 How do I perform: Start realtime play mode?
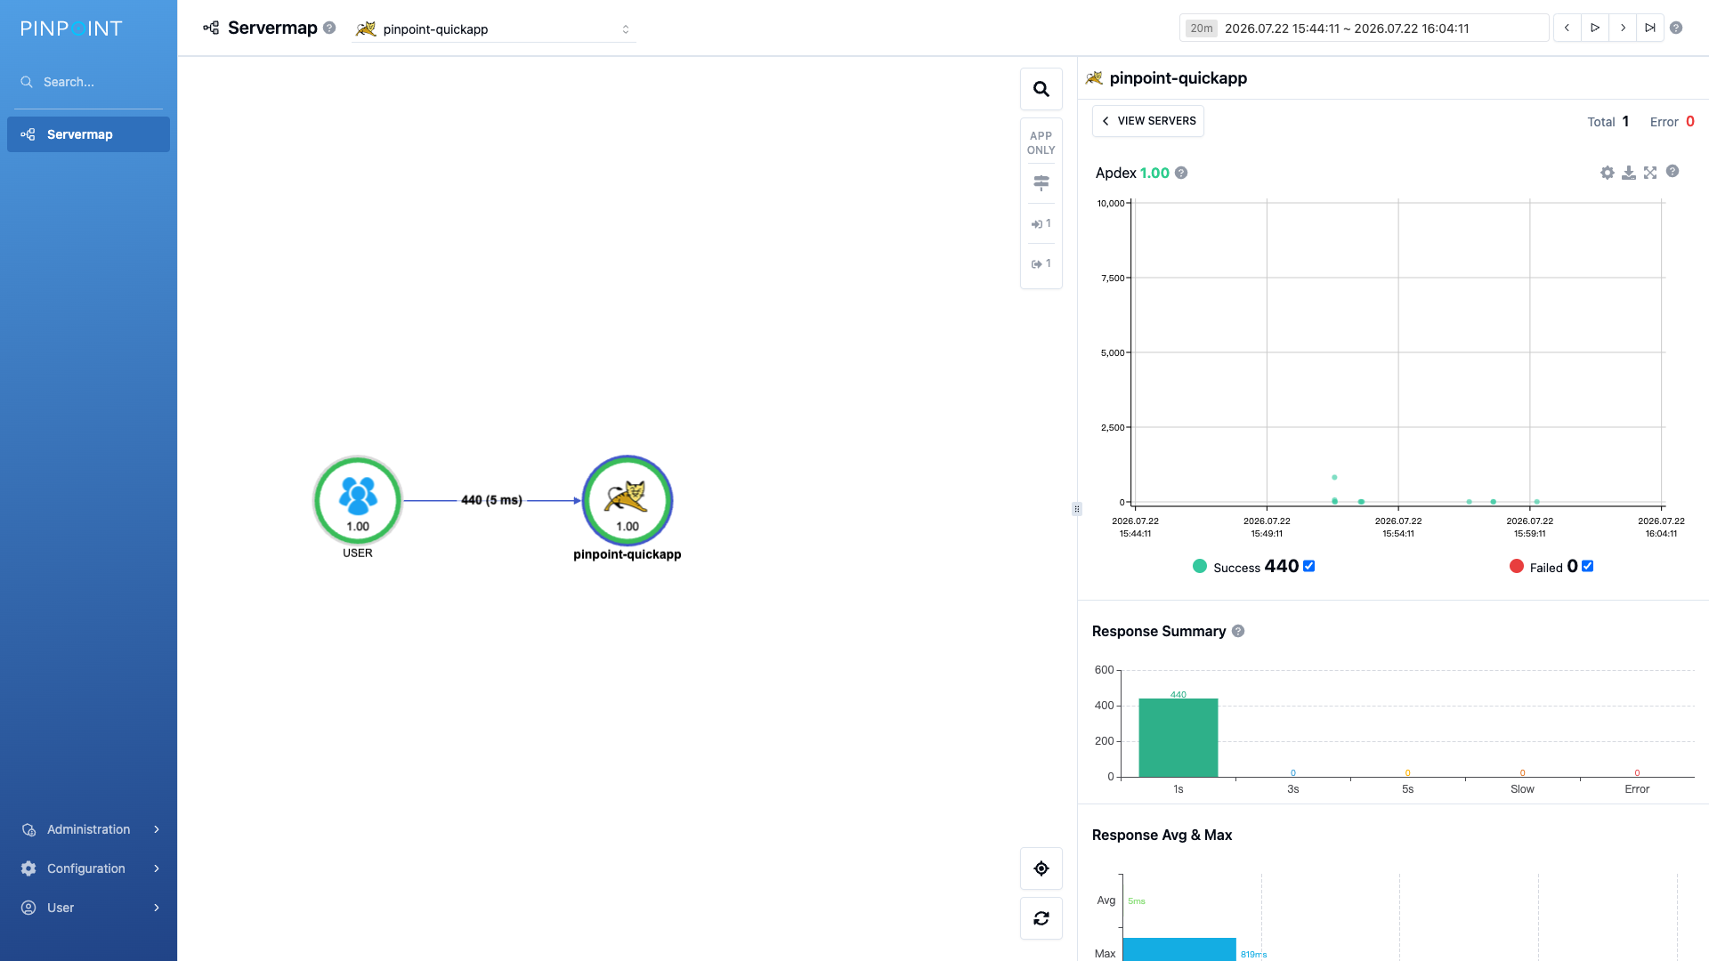click(1595, 28)
